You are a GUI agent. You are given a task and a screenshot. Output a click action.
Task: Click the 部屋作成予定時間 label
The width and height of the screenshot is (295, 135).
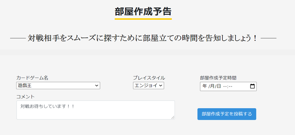pos(218,78)
